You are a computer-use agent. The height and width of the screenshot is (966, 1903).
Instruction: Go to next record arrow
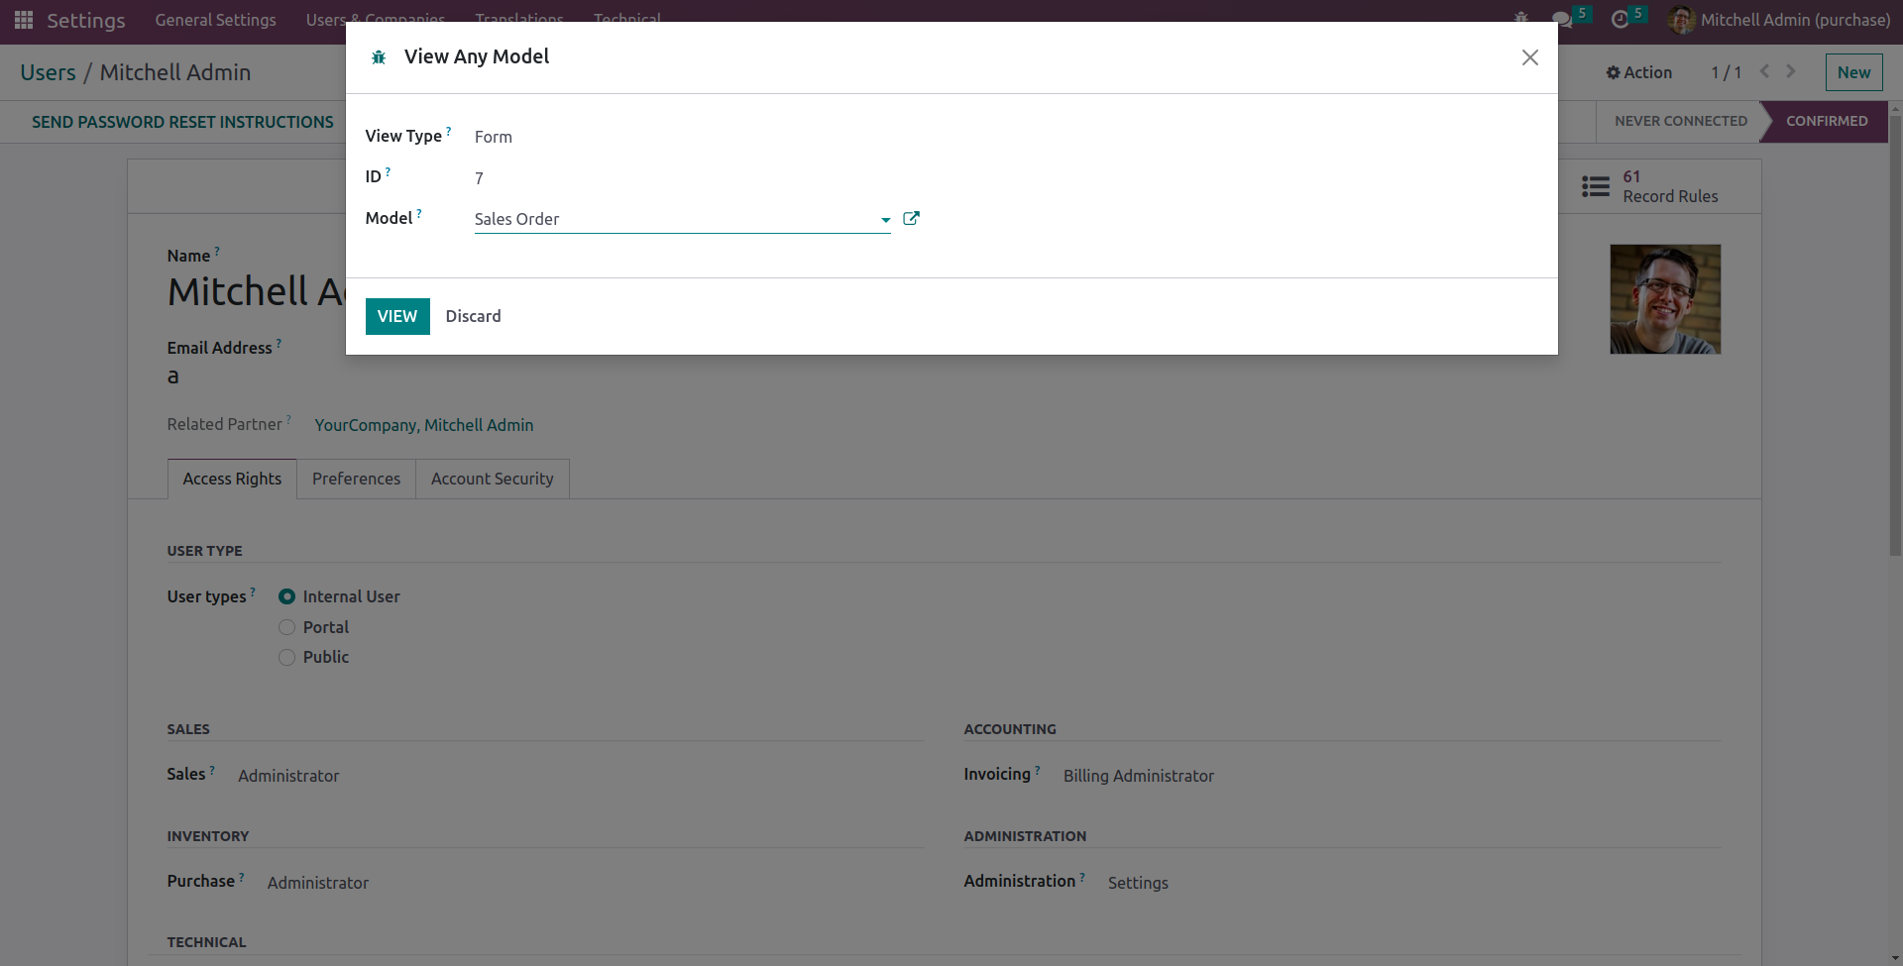click(x=1791, y=71)
